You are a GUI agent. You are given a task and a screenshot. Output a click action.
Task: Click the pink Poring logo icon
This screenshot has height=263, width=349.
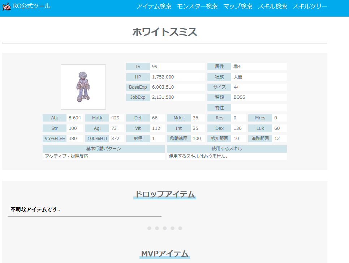[x=7, y=7]
